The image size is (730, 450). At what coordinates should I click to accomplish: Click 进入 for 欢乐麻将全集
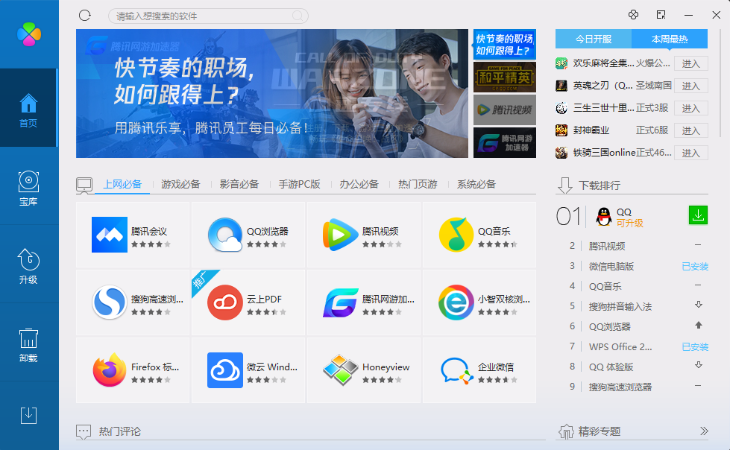click(691, 64)
